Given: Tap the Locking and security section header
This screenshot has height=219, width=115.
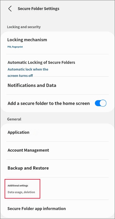Looking at the screenshot, I should [24, 27].
